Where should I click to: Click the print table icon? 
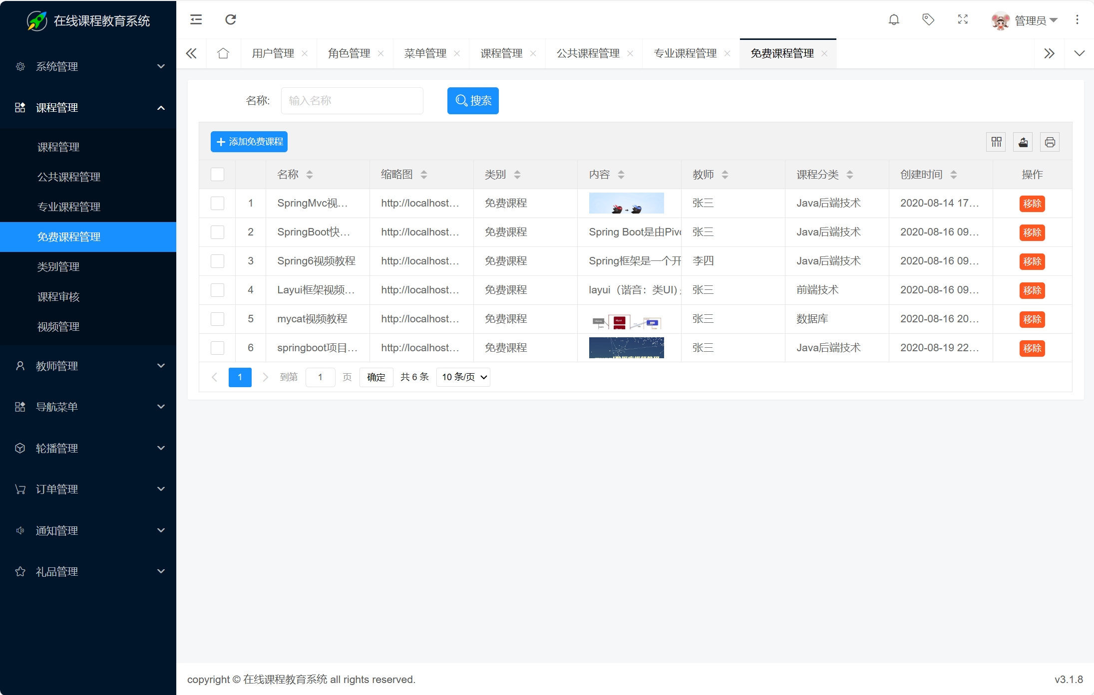coord(1050,142)
